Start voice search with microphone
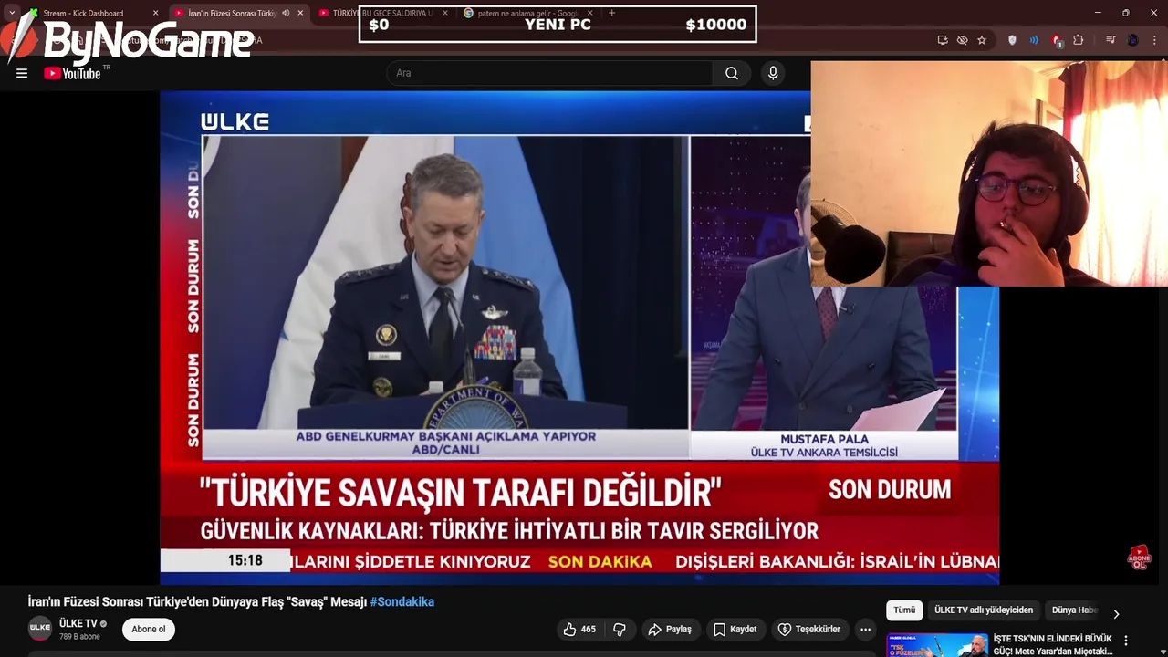The width and height of the screenshot is (1168, 657). pos(773,73)
